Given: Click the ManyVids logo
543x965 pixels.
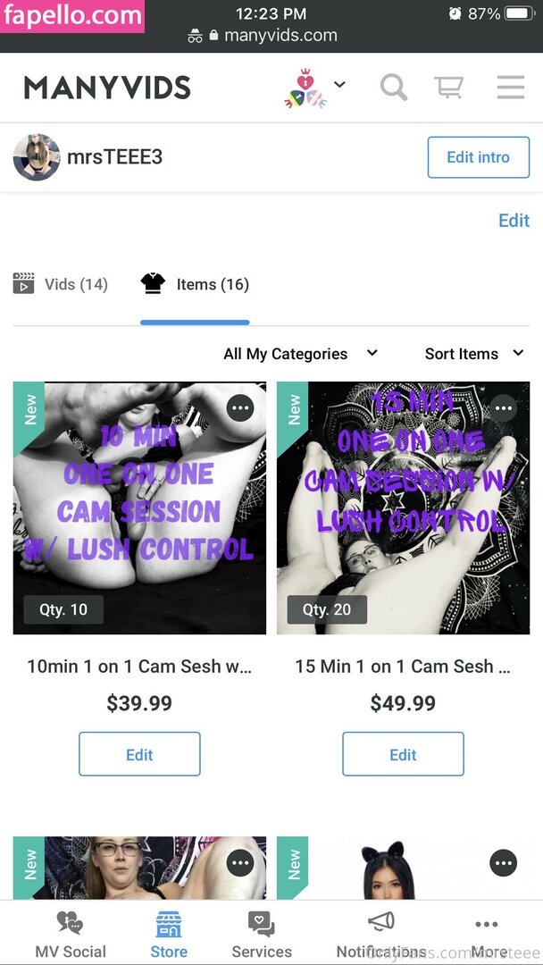Looking at the screenshot, I should (107, 88).
